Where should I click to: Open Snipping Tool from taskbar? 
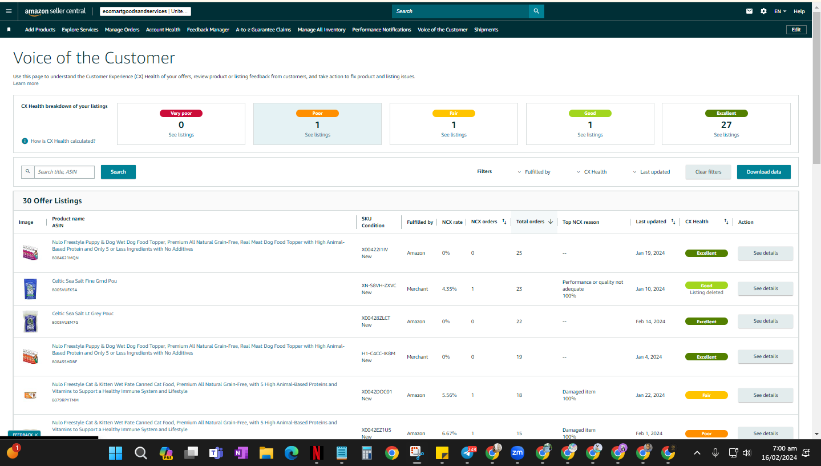click(x=416, y=453)
